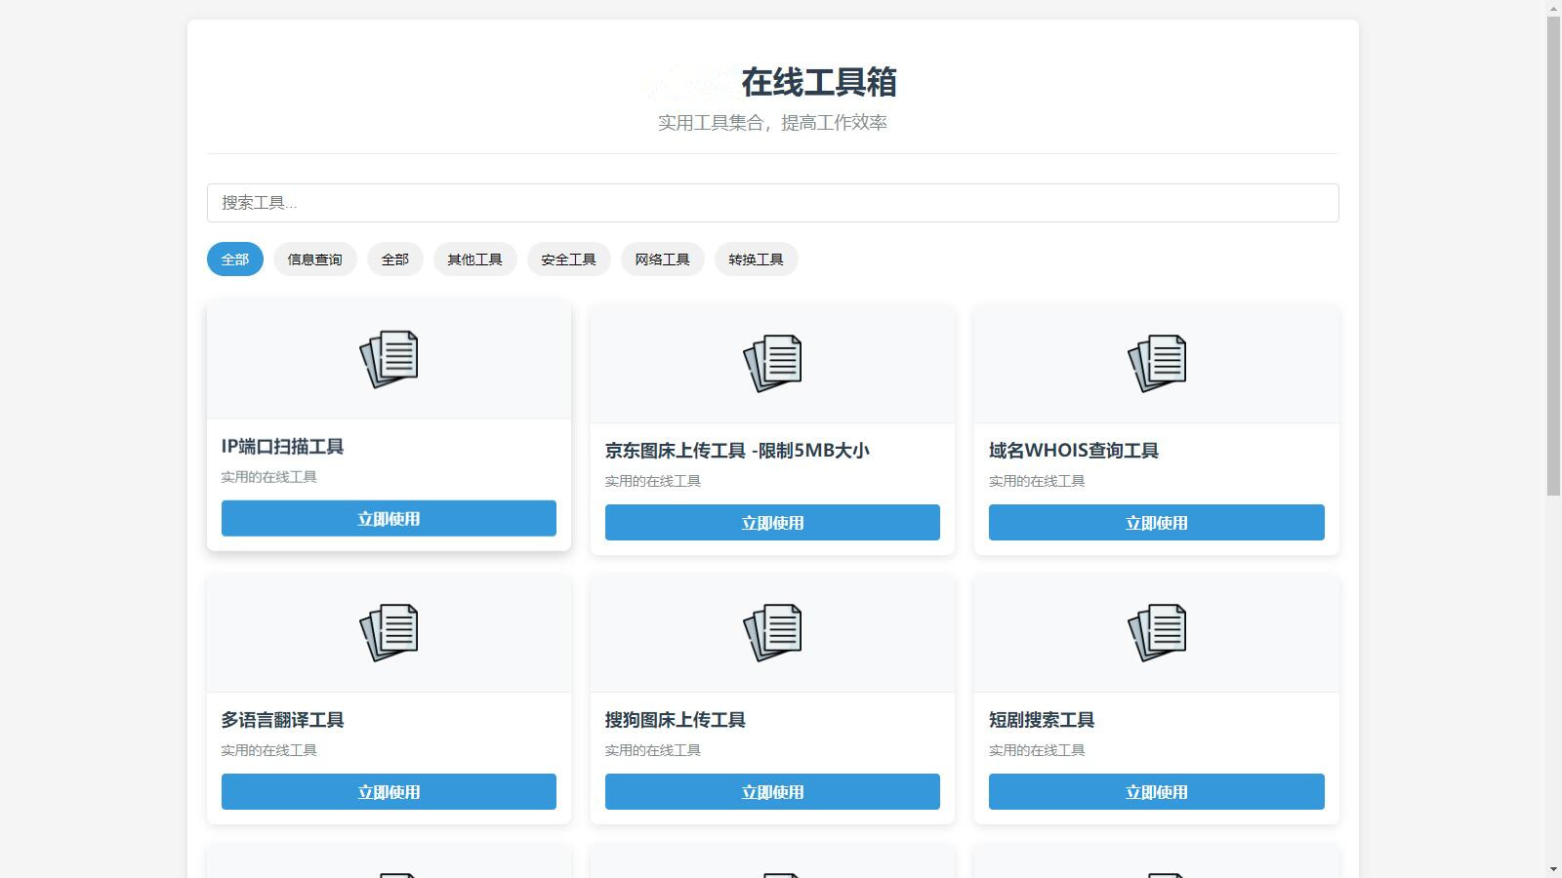Click the 京东图床上传工具 document icon
The width and height of the screenshot is (1562, 878).
pos(772,362)
